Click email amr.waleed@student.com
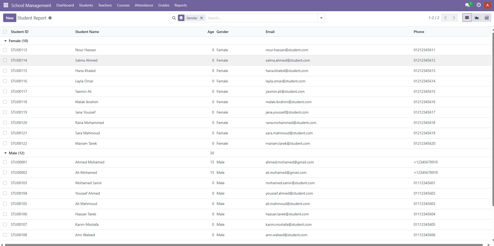This screenshot has width=494, height=246. tap(286, 235)
